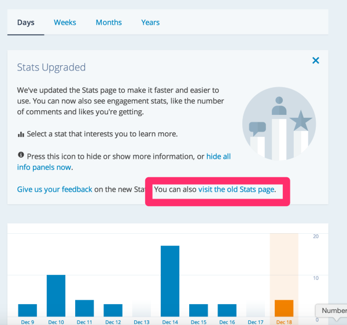Click the bar chart stat icon
Viewport: 347px width, 325px height.
21,134
